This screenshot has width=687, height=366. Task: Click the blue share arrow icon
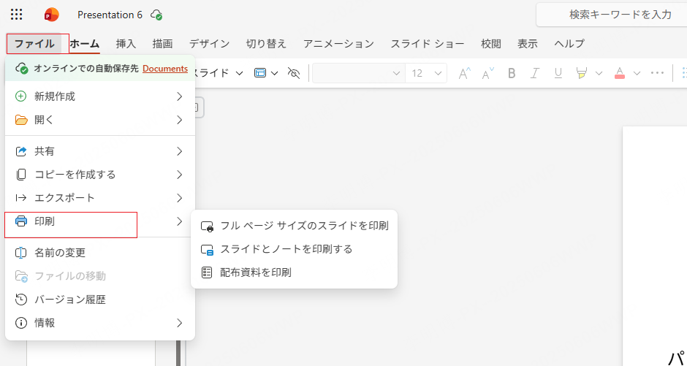(x=21, y=151)
